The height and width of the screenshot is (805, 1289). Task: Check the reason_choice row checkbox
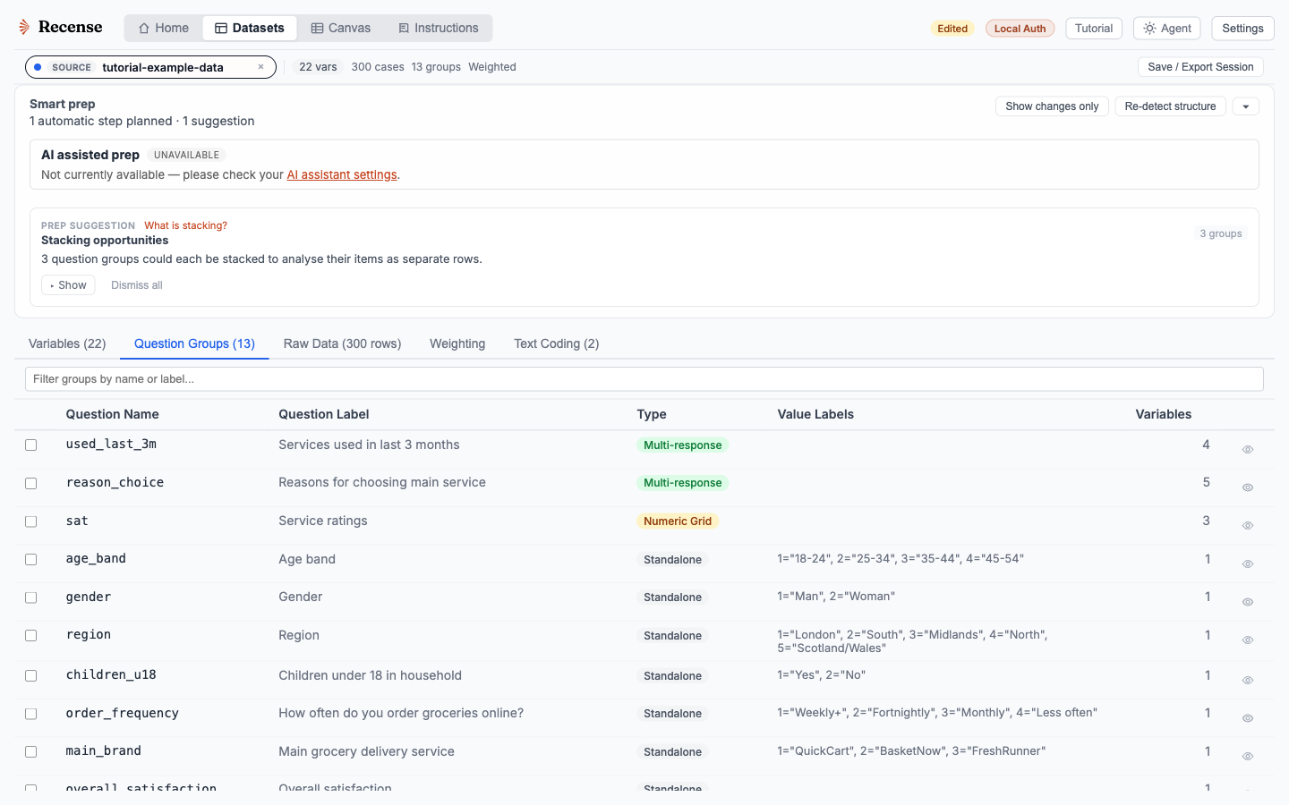pos(31,483)
